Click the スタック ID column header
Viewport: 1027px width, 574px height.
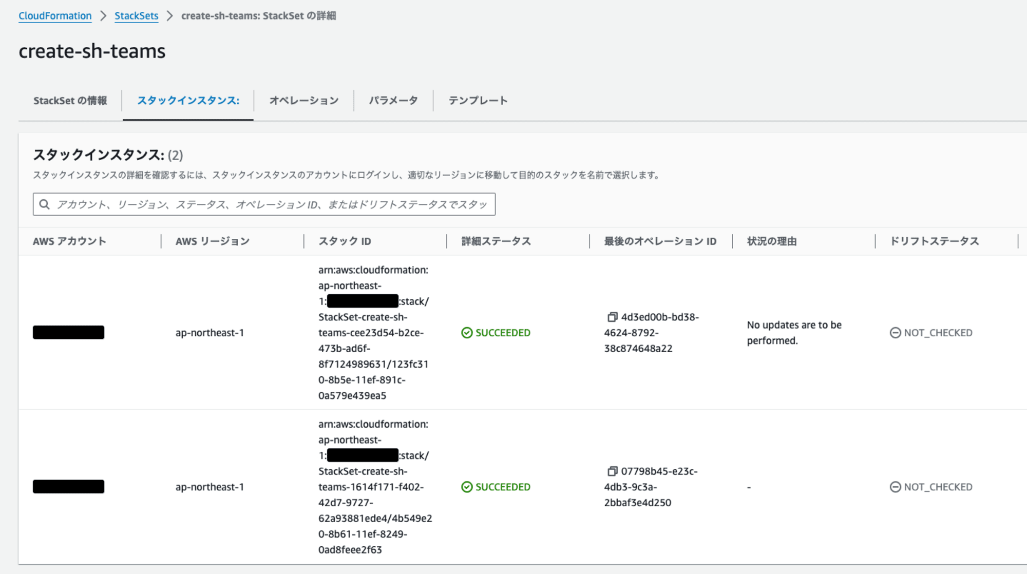pyautogui.click(x=345, y=241)
